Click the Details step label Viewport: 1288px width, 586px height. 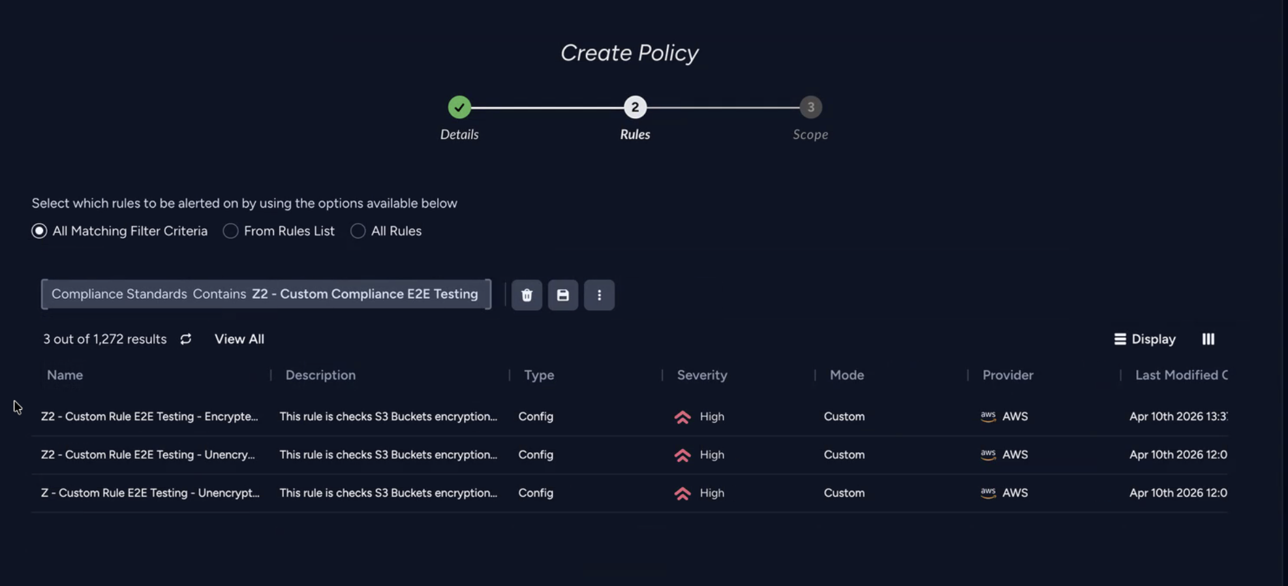pos(459,134)
